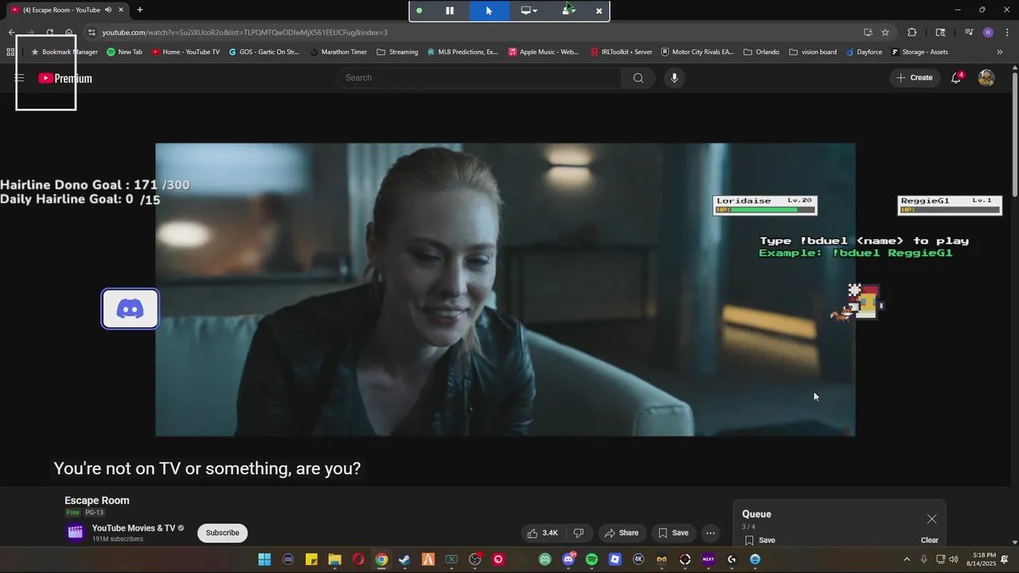
Task: Expand the recording screen selection dropdown
Action: (x=529, y=10)
